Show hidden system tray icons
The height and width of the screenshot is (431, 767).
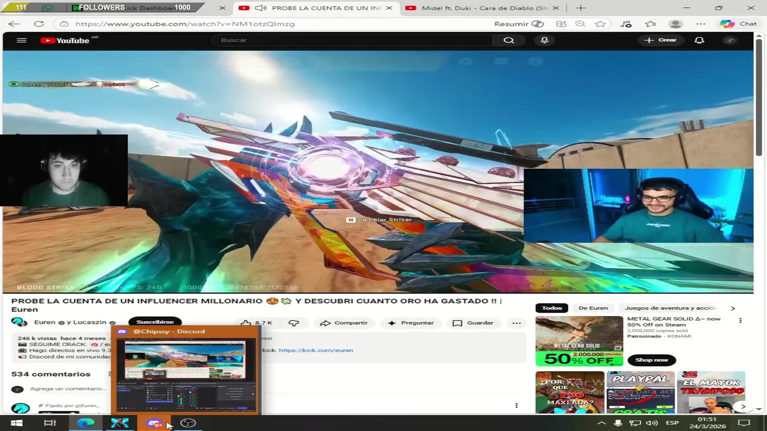602,423
